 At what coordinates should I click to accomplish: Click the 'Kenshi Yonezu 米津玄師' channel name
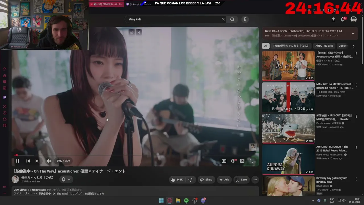click(328, 123)
